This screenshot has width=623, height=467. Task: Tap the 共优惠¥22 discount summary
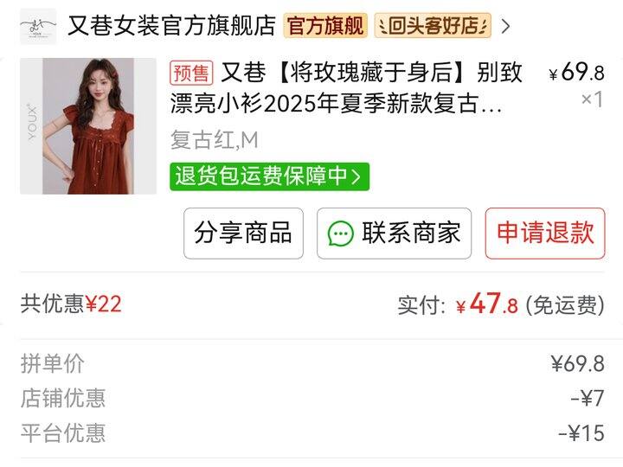click(x=71, y=304)
